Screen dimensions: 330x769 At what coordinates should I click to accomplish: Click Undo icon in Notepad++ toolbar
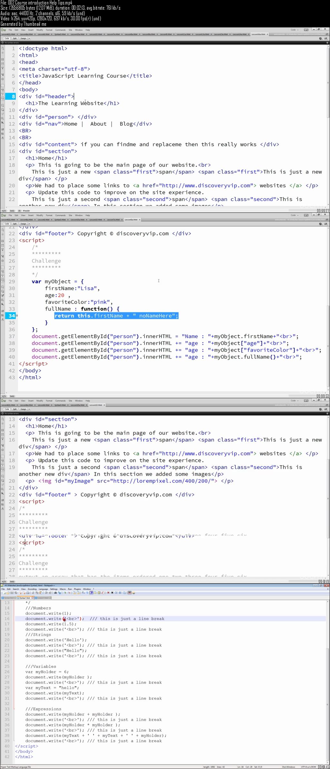tap(46, 593)
